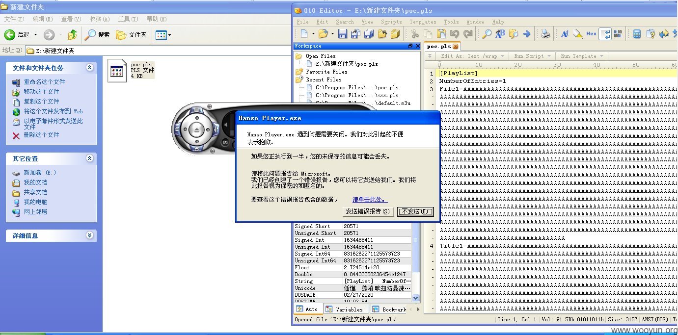Click the Copy icon in 010 Editor toolbar
678x335 pixels.
[x=428, y=34]
